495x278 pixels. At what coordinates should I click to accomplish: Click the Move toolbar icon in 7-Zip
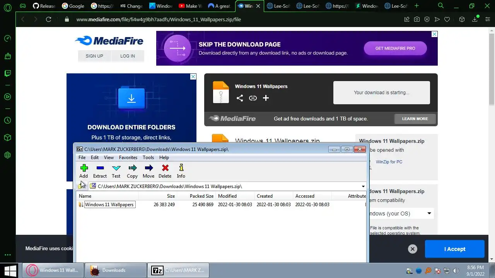pyautogui.click(x=148, y=171)
